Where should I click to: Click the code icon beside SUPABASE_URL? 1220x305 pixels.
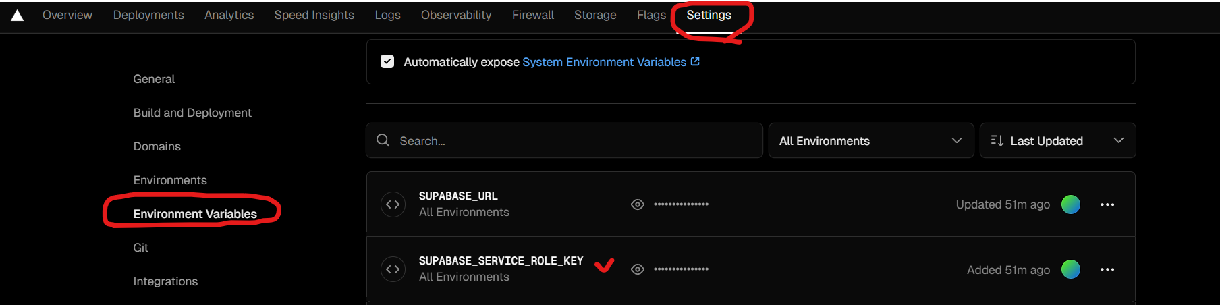pos(393,204)
